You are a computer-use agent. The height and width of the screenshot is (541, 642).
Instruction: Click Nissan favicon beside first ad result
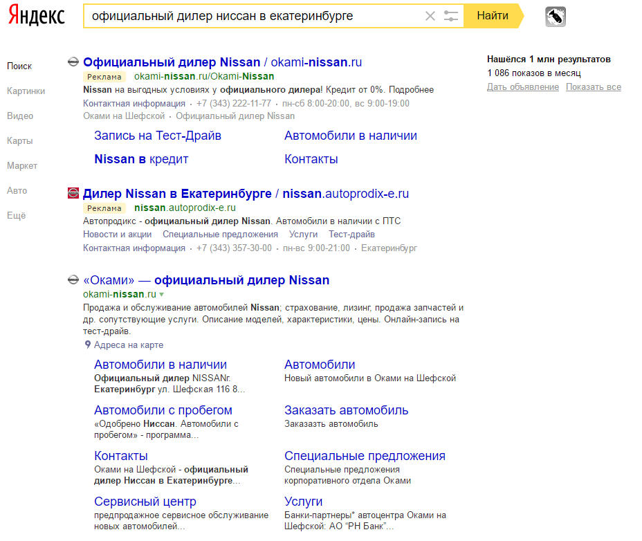pos(73,62)
